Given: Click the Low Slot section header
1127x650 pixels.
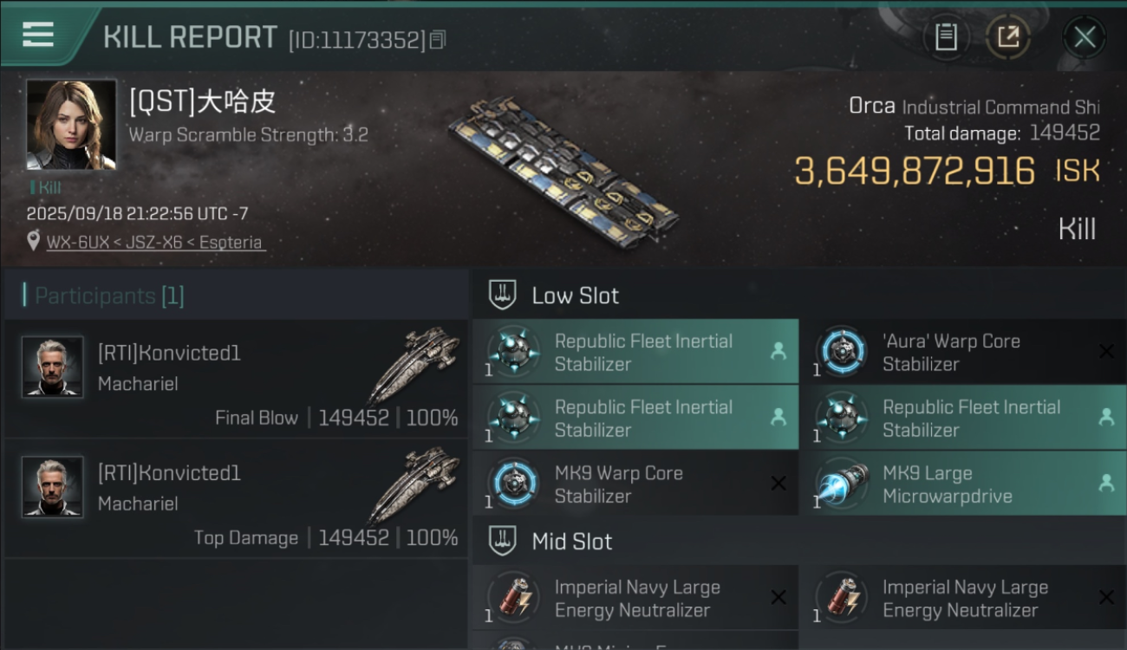Looking at the screenshot, I should tap(576, 296).
